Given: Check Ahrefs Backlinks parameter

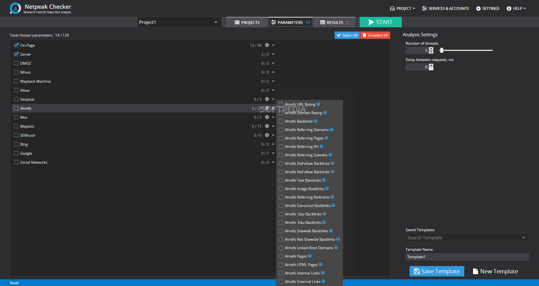Looking at the screenshot, I should click(x=281, y=121).
